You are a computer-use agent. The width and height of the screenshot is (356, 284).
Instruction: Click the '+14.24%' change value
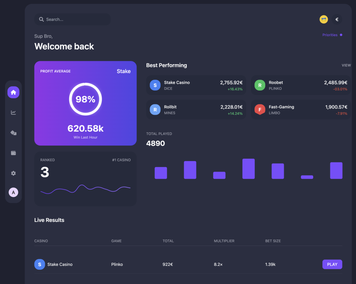(x=235, y=114)
